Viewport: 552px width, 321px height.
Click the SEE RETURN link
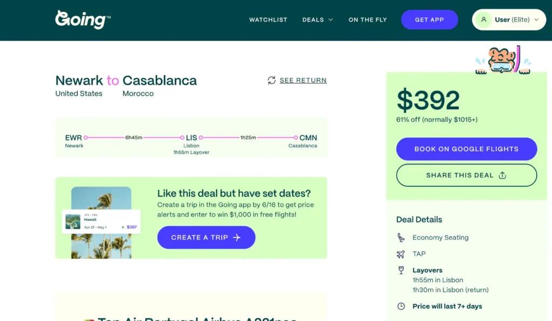[x=303, y=80]
